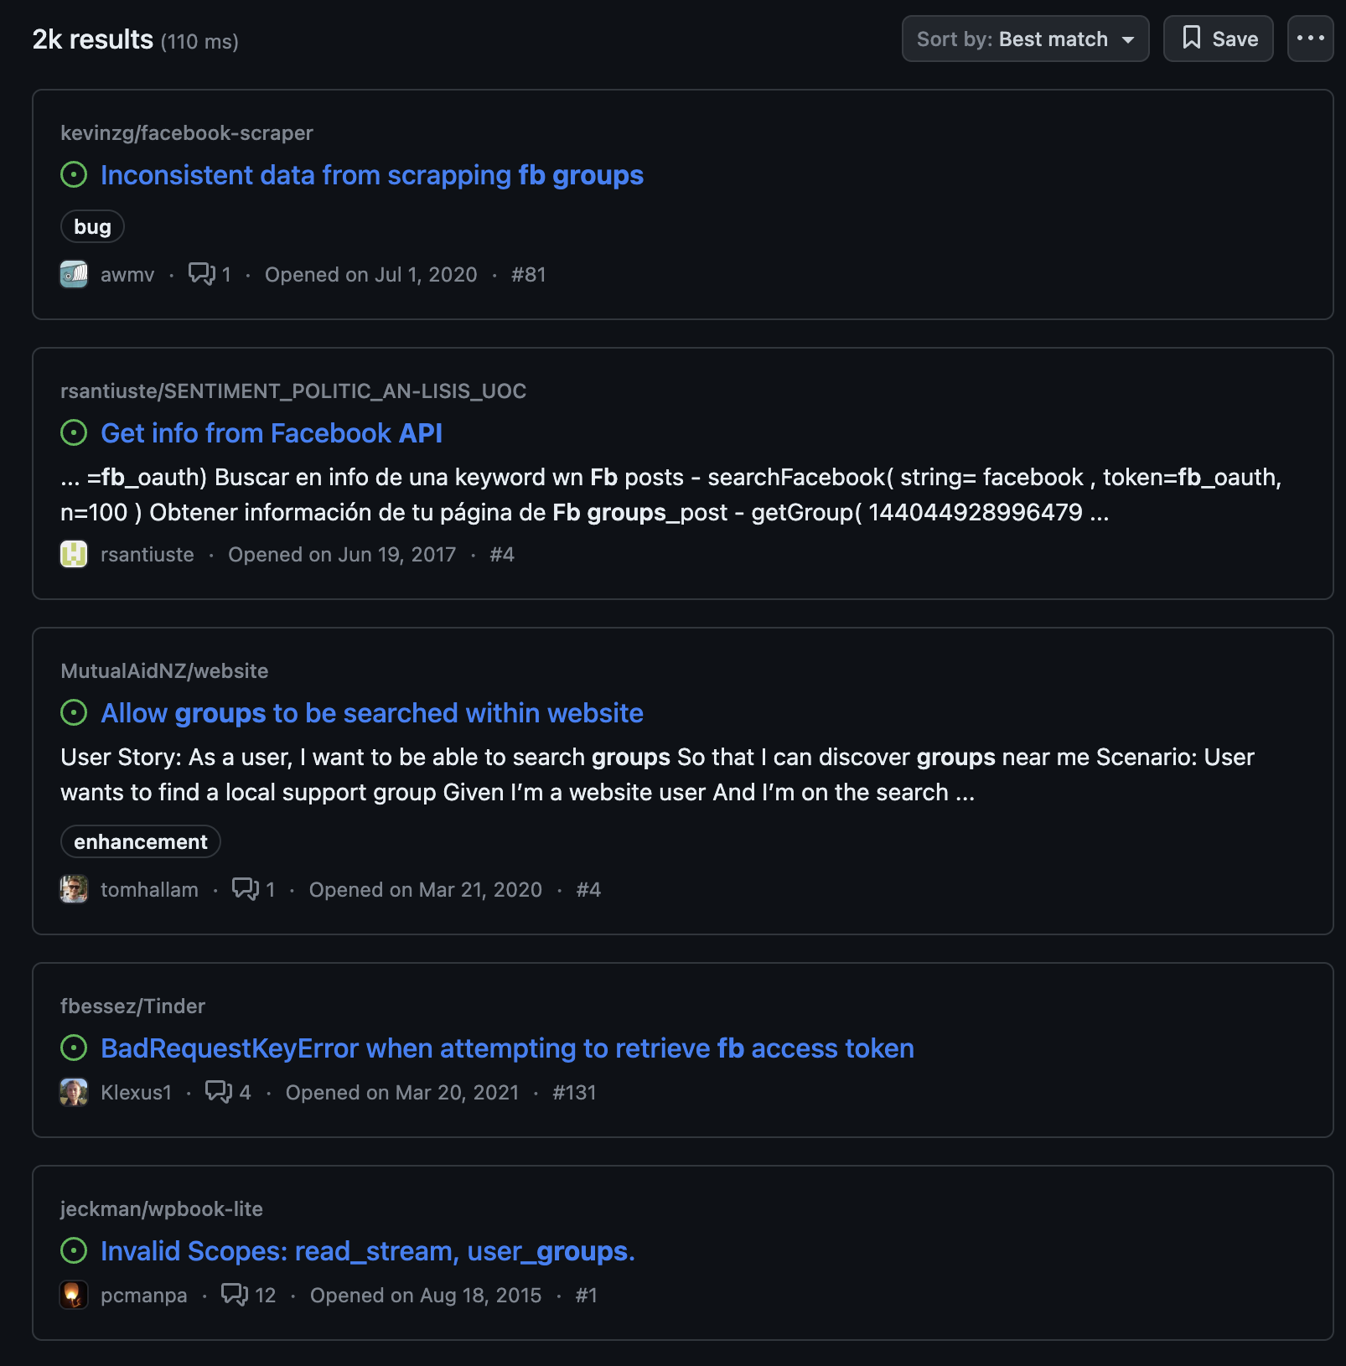Screen dimensions: 1346x1366
Task: Open 'Allow groups to be searched within website'
Action: coord(371,713)
